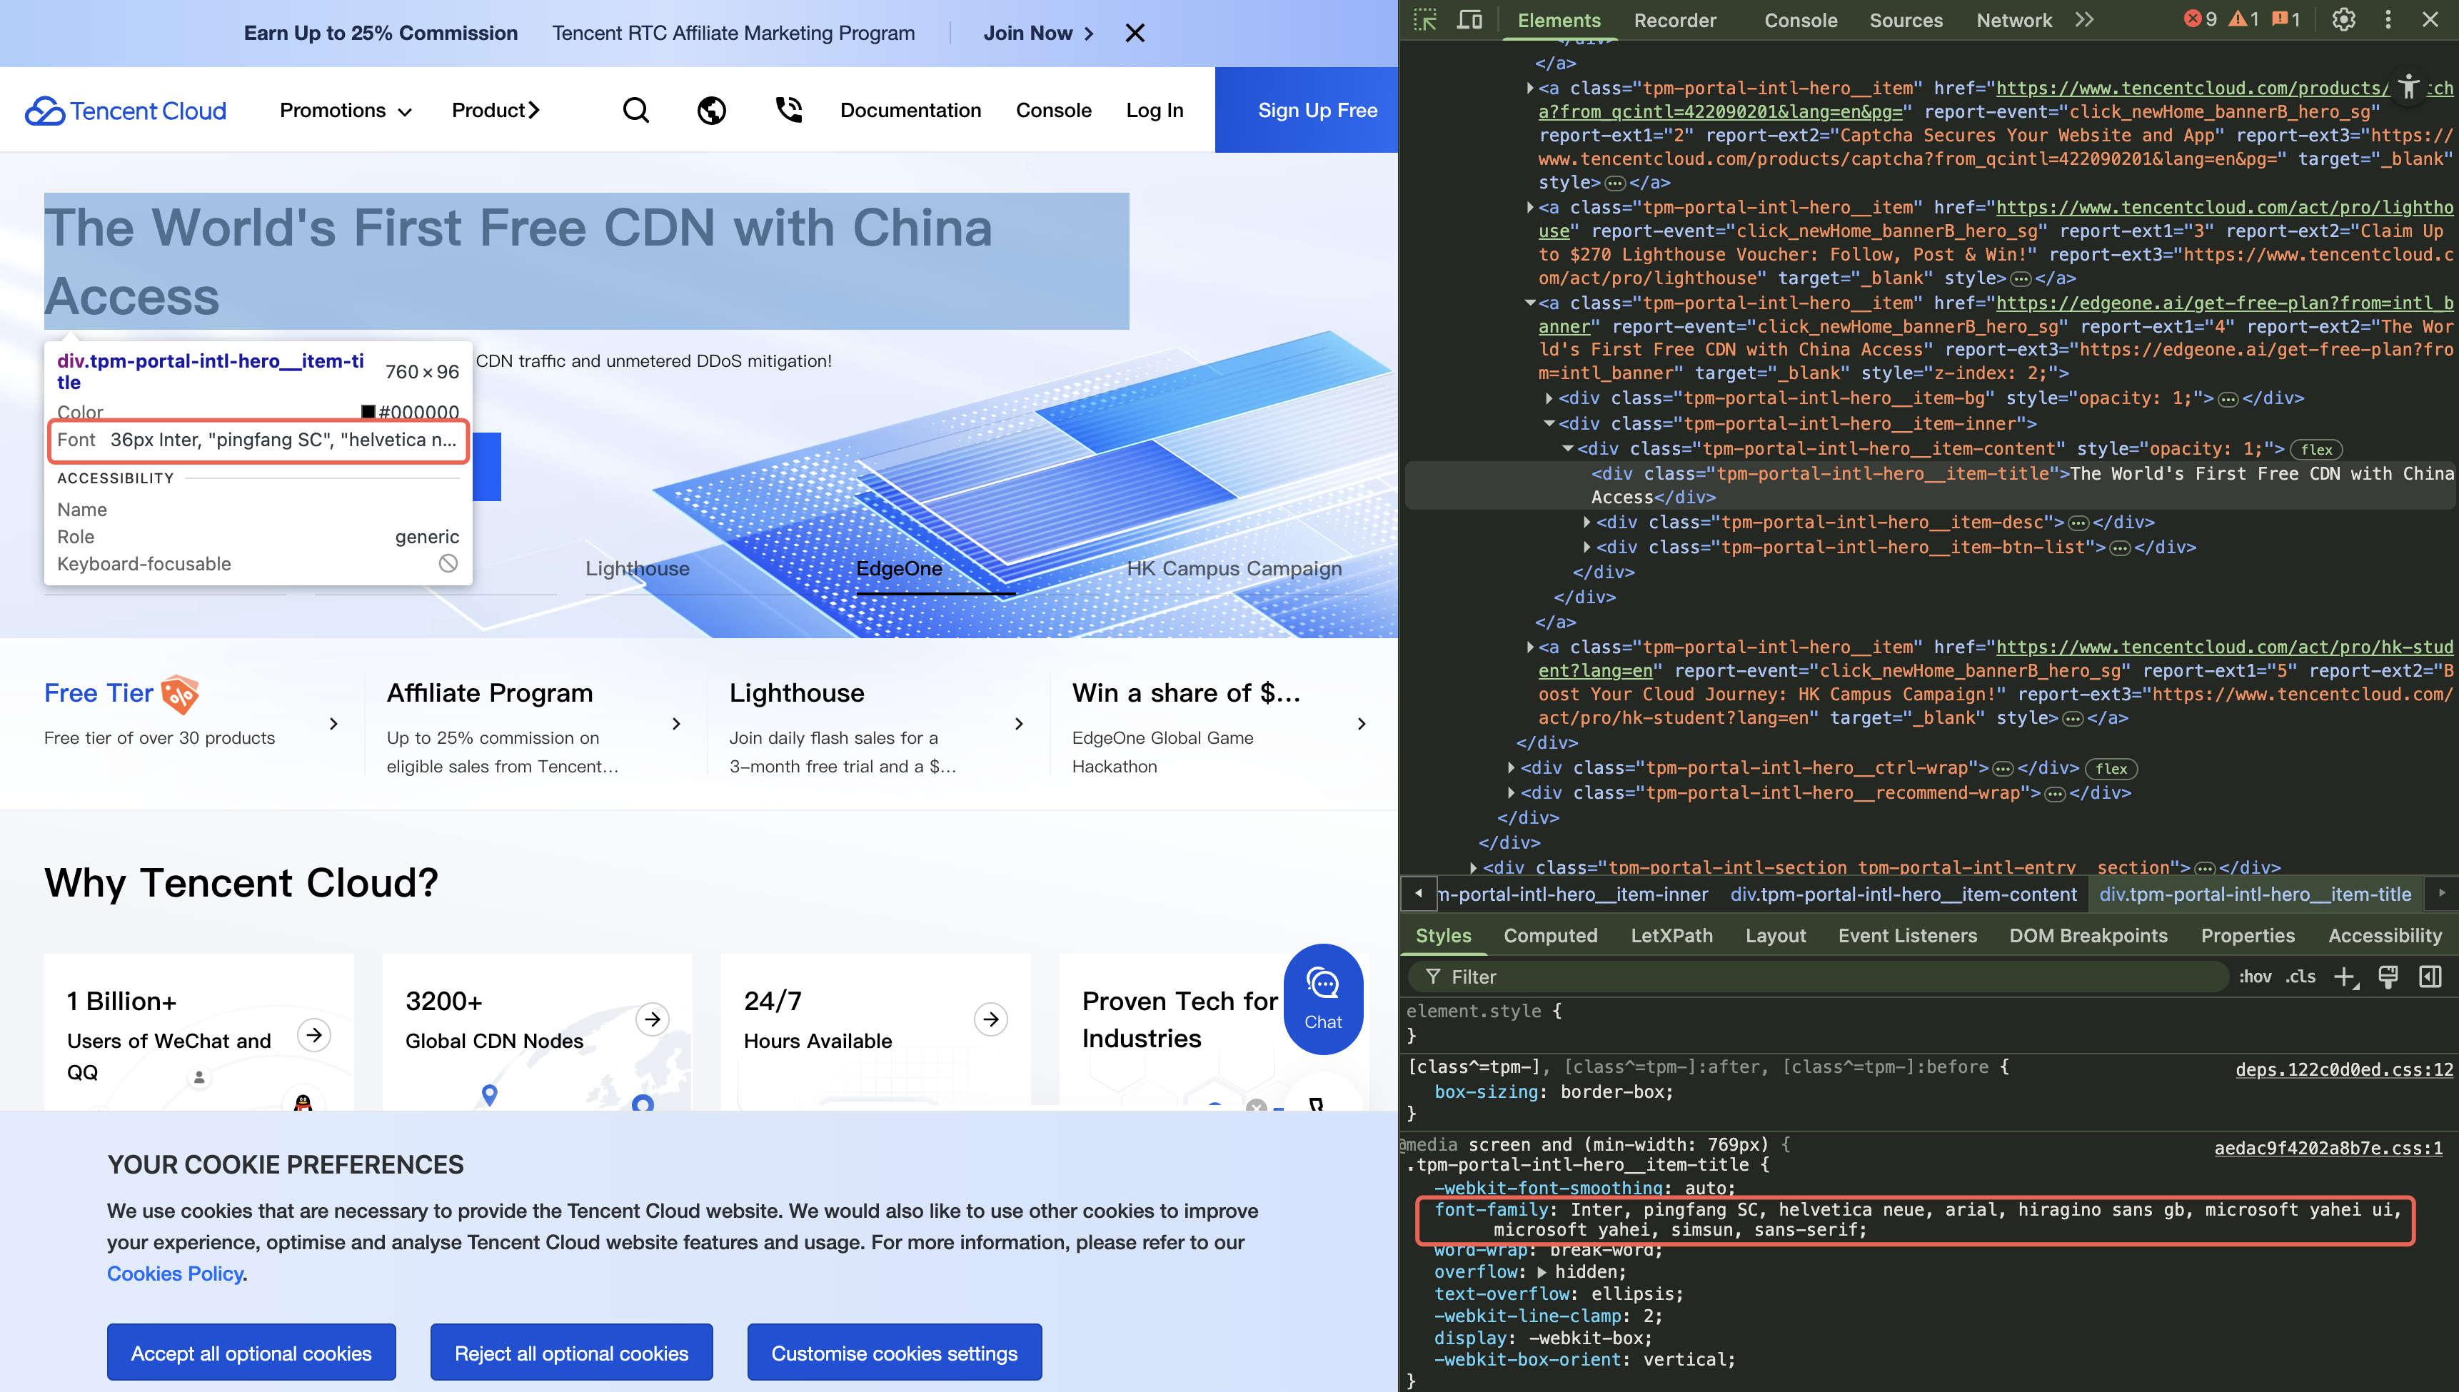
Task: Click the rendering emulation brush icon
Action: (x=2388, y=976)
